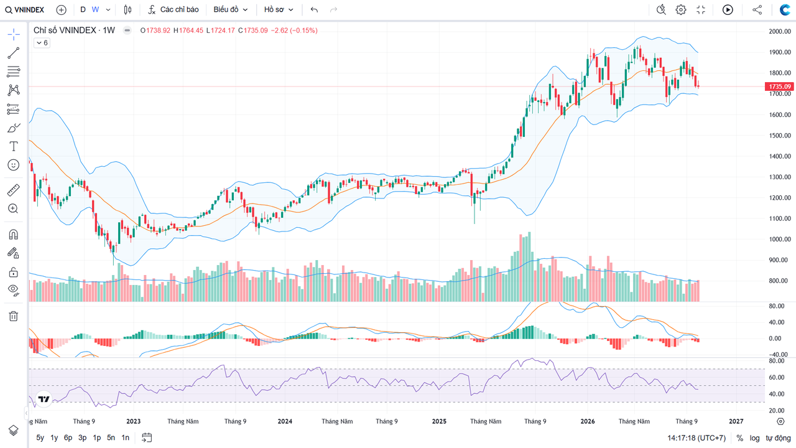Undo the last chart action
Viewport: 796px width, 448px height.
point(314,10)
